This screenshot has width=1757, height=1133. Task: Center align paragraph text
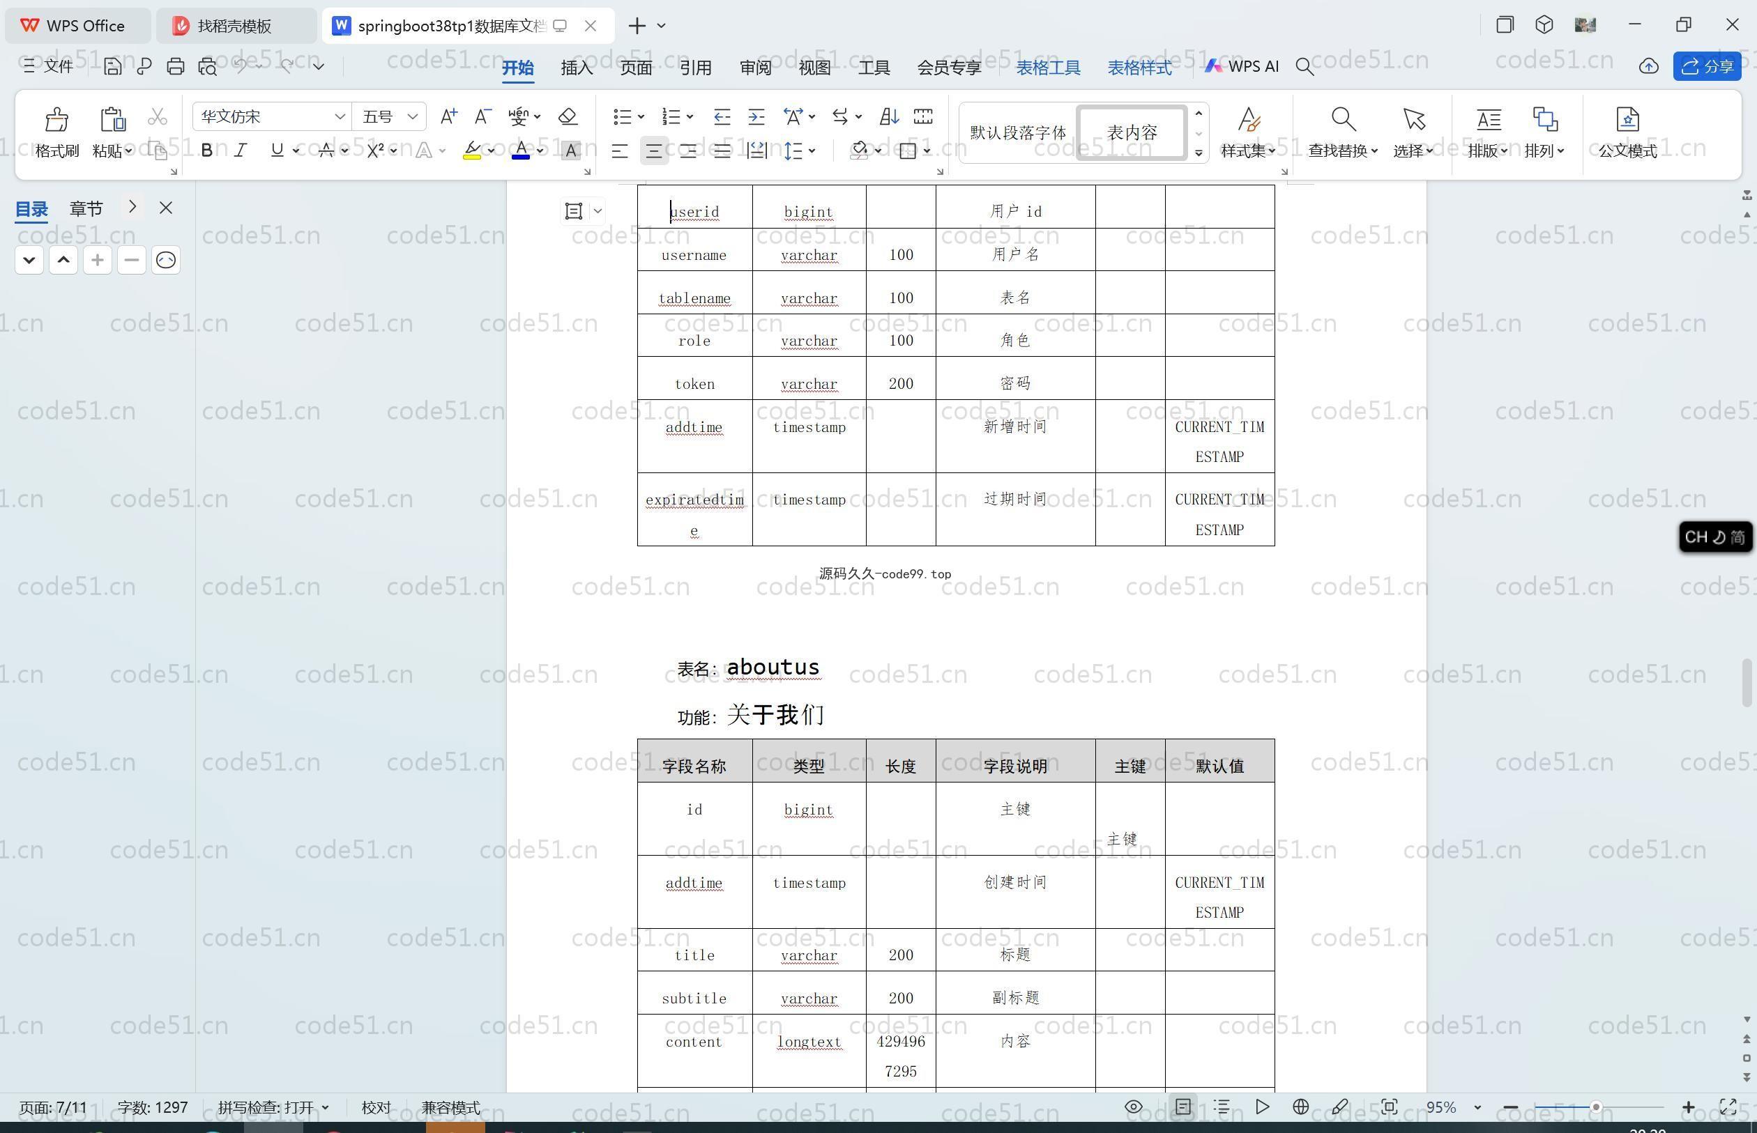coord(653,151)
